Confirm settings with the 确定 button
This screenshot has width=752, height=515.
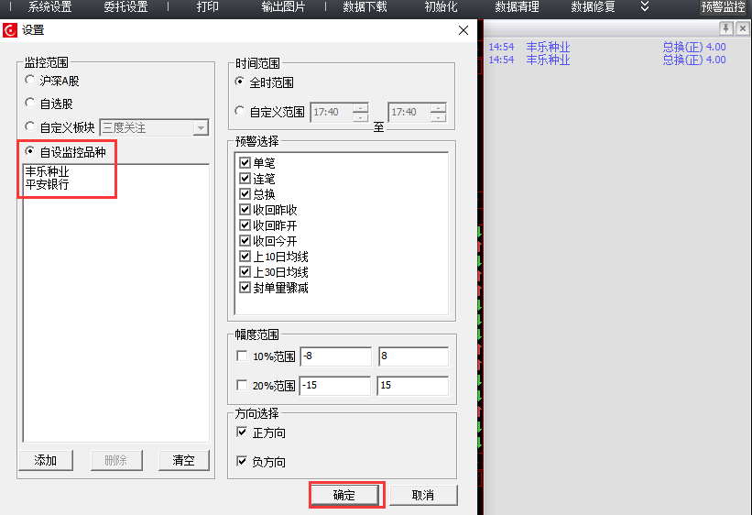[344, 495]
